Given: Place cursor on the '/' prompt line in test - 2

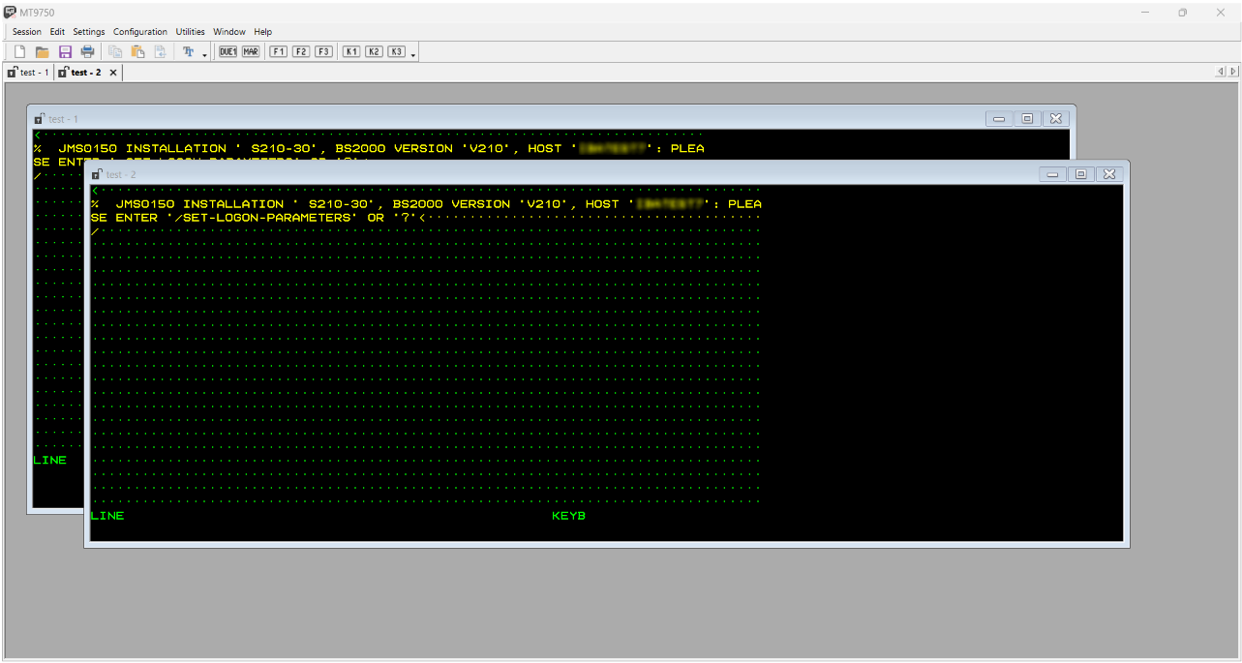Looking at the screenshot, I should [426, 230].
